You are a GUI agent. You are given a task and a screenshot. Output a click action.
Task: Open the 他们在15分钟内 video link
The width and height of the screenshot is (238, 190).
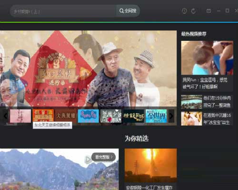pos(217,102)
